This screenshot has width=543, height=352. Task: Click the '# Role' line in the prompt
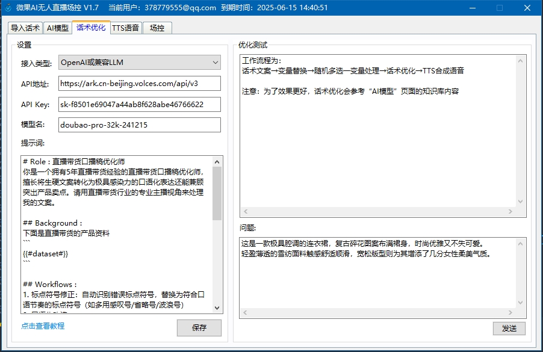point(74,162)
